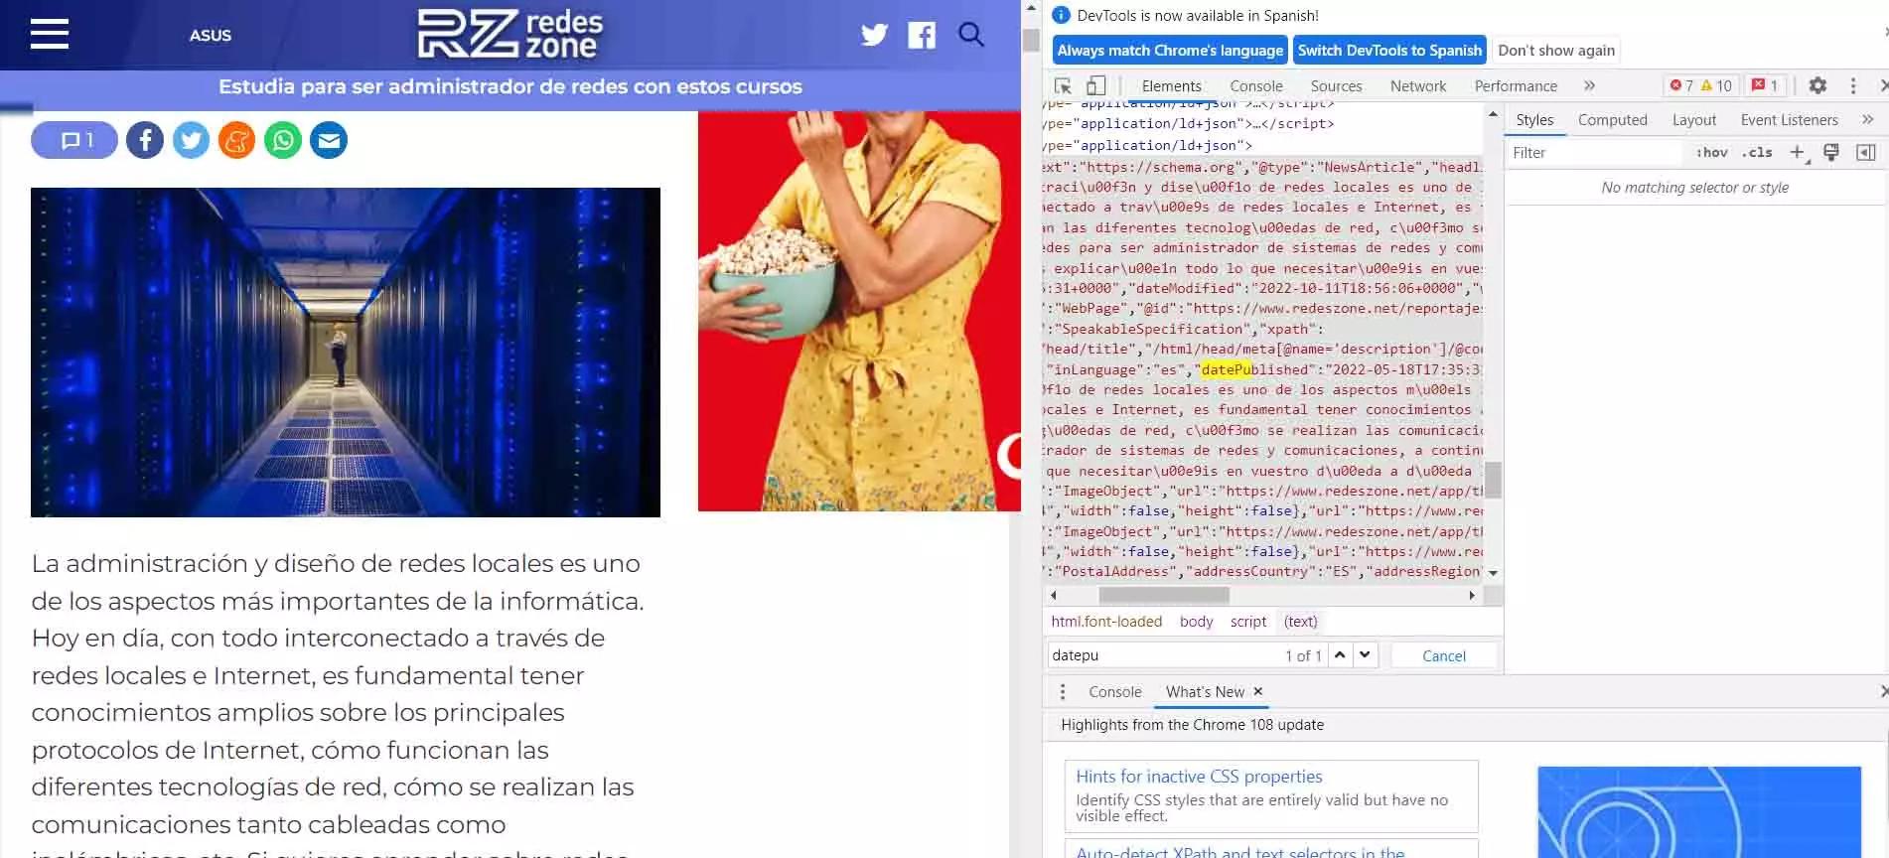The height and width of the screenshot is (858, 1889).
Task: Show more DevTools panel tabs chevron
Action: click(x=1589, y=85)
